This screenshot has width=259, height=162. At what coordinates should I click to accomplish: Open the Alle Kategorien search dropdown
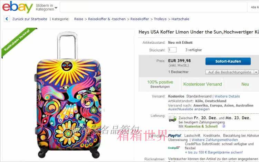[x=255, y=7]
